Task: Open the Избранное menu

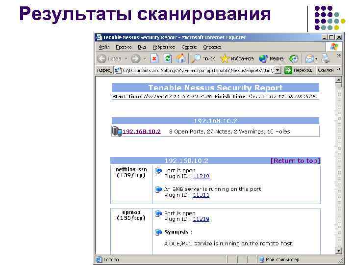Action: tap(164, 47)
